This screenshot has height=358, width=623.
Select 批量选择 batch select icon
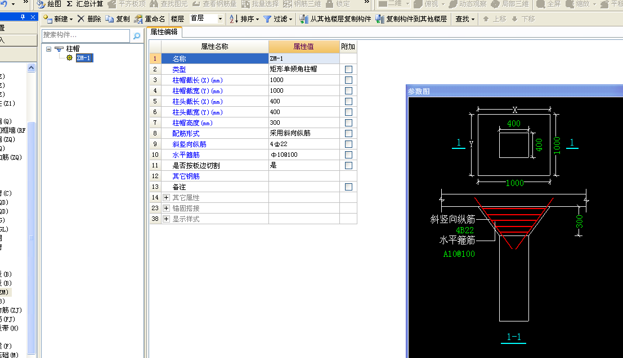point(245,4)
